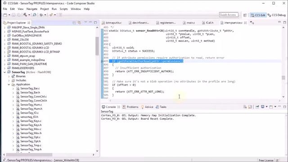Open dropdown arrow next to Debug icon

pyautogui.click(x=45, y=15)
